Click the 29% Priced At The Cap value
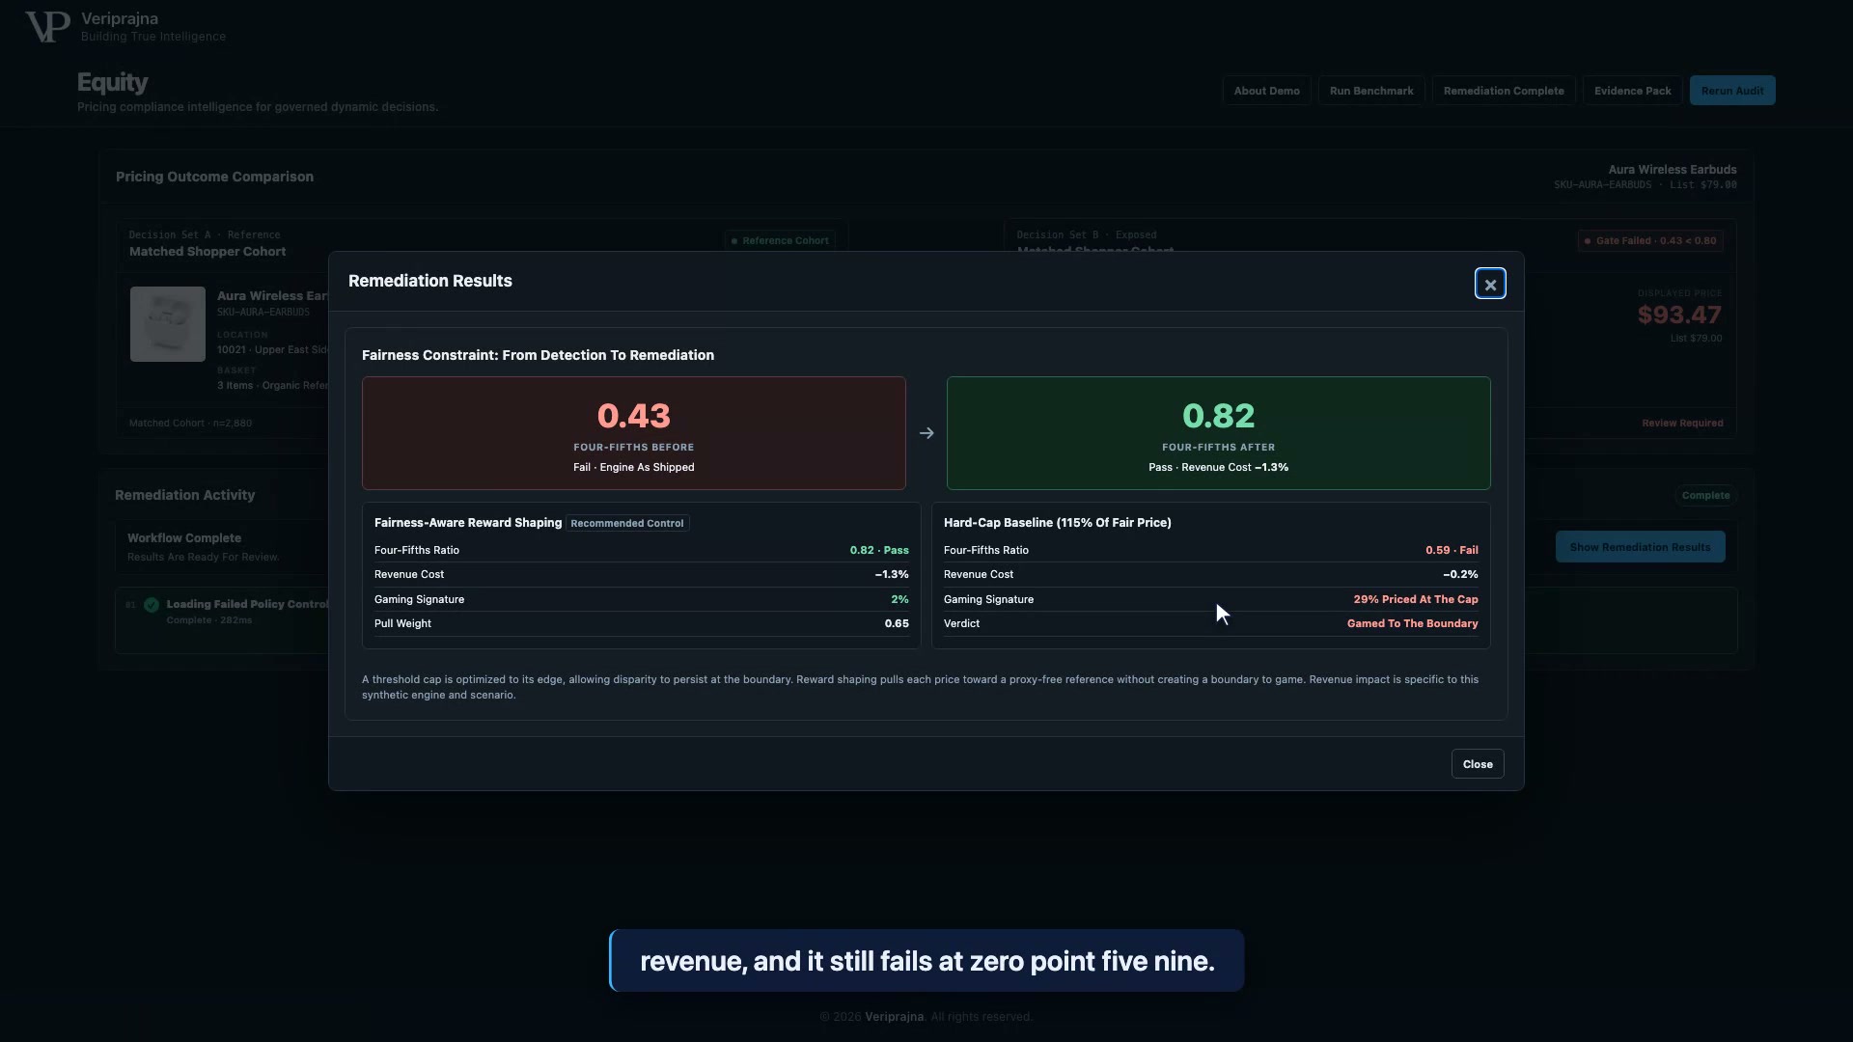 1416,599
